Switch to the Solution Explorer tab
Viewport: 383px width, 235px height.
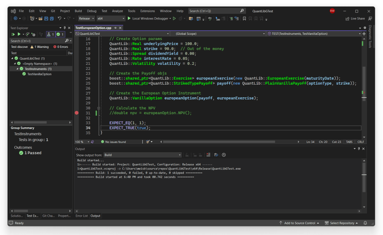[17, 216]
